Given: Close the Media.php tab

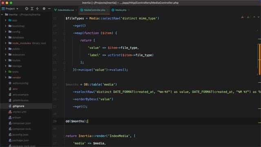Looking at the screenshot, I should (129, 10).
